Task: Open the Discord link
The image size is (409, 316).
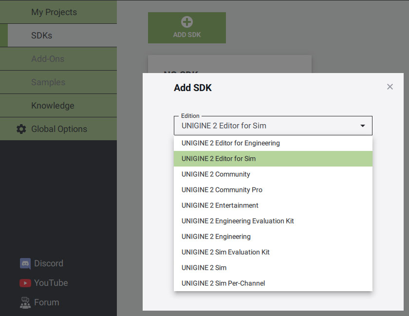Action: click(x=41, y=263)
